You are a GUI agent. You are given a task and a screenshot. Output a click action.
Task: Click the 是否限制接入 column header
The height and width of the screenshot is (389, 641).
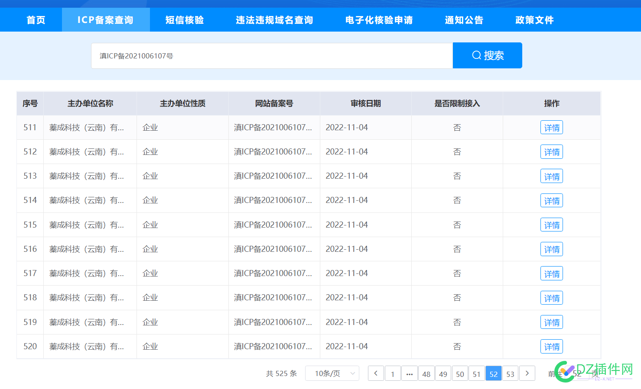tap(457, 103)
